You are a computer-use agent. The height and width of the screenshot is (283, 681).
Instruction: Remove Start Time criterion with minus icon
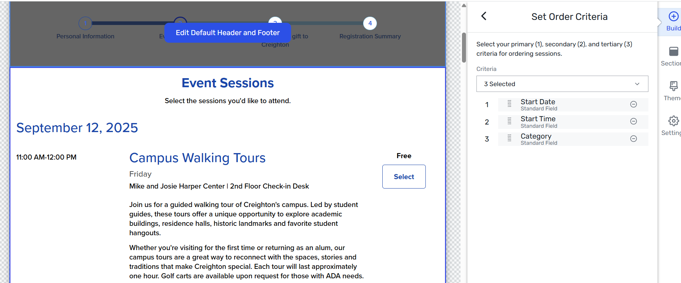634,121
